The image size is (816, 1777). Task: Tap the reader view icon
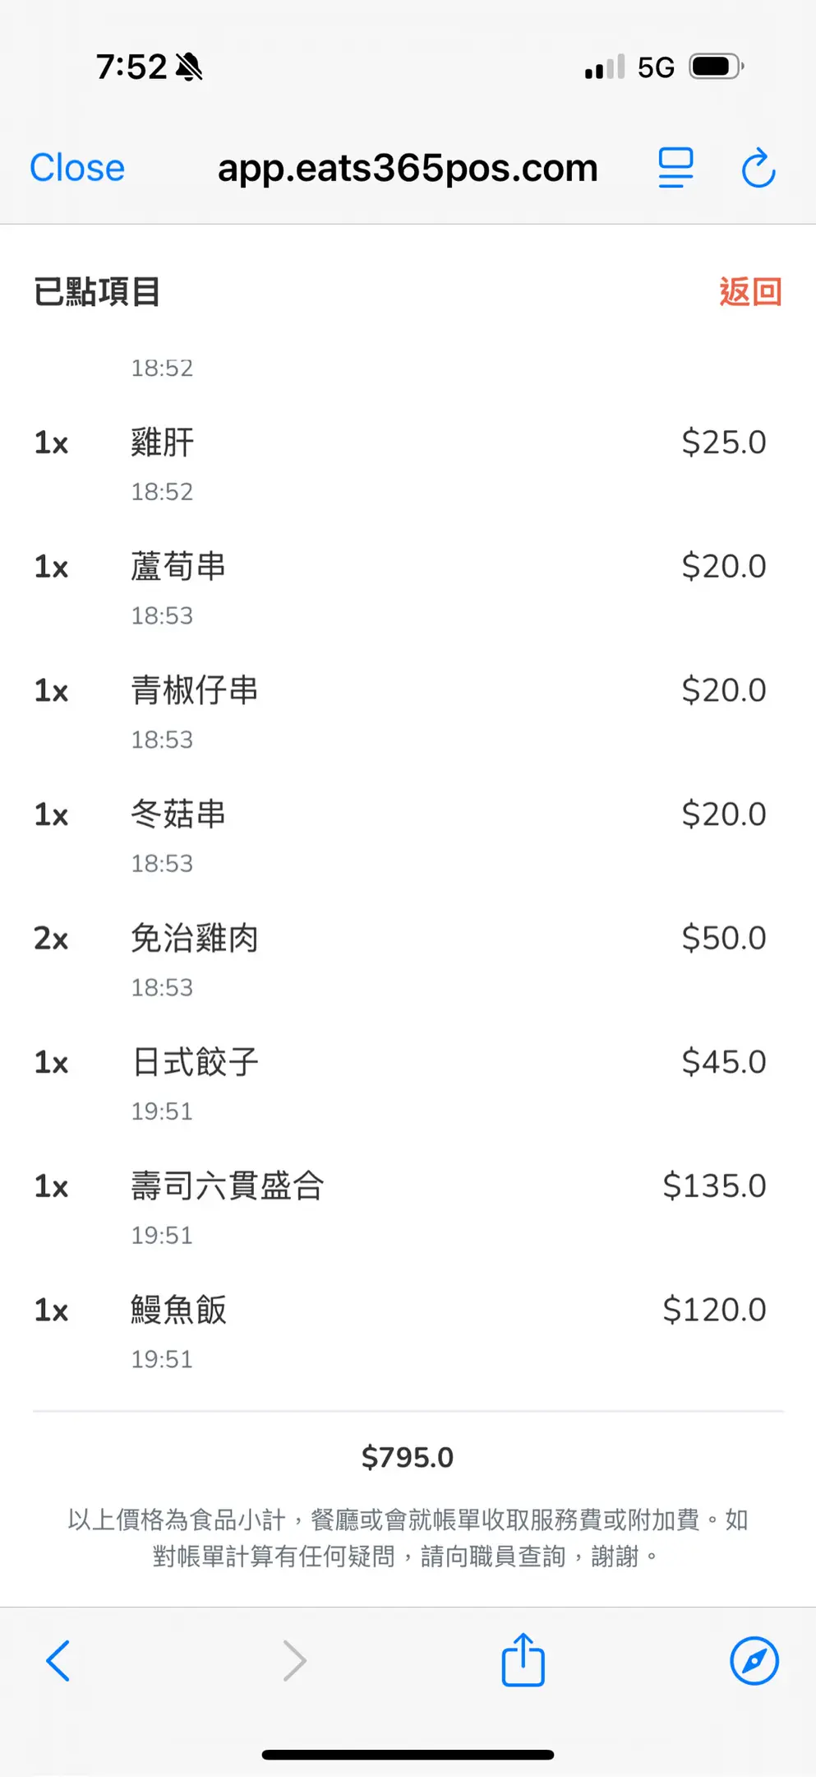675,168
